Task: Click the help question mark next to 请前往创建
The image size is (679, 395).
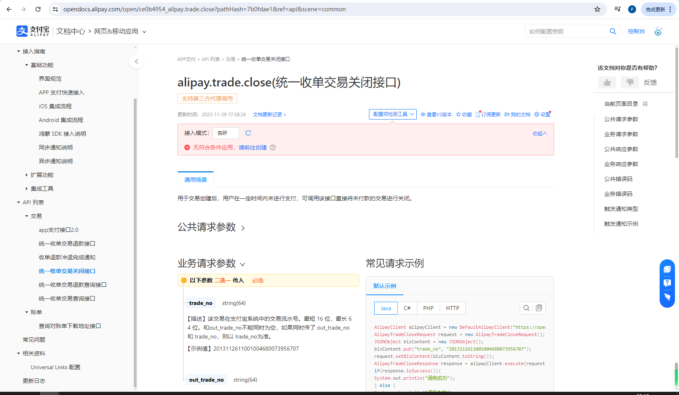Action: click(273, 147)
